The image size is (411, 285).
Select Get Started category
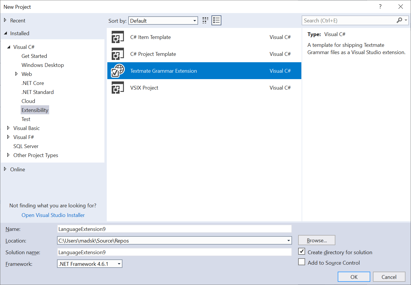[x=34, y=56]
